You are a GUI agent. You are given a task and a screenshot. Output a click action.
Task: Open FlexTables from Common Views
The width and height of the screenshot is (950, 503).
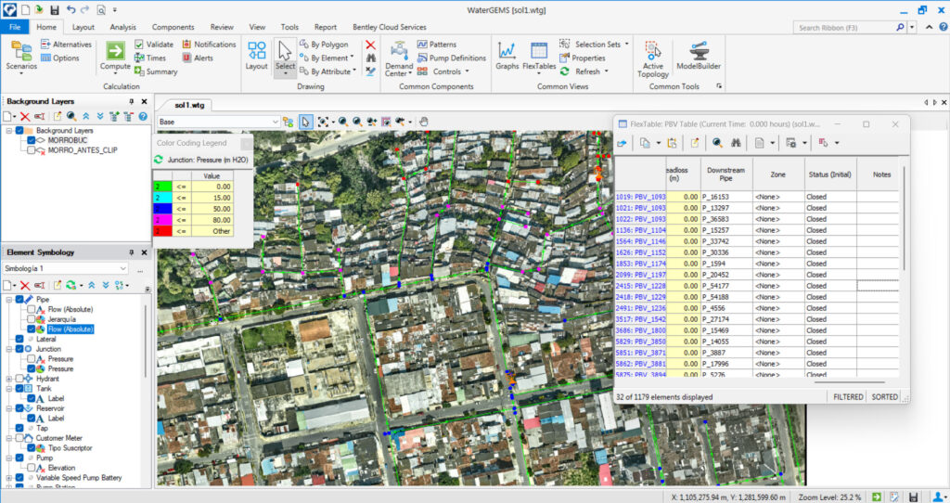[x=538, y=55]
